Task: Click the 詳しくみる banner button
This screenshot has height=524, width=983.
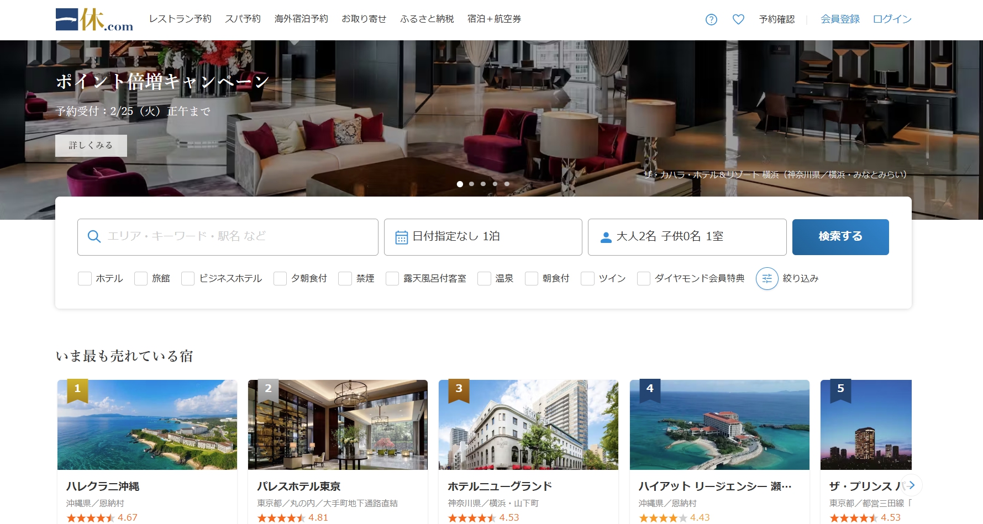Action: [91, 145]
